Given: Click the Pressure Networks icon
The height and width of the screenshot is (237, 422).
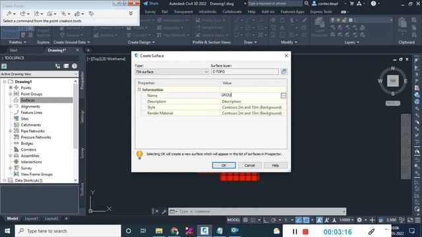Looking at the screenshot, I should click(x=16, y=137).
